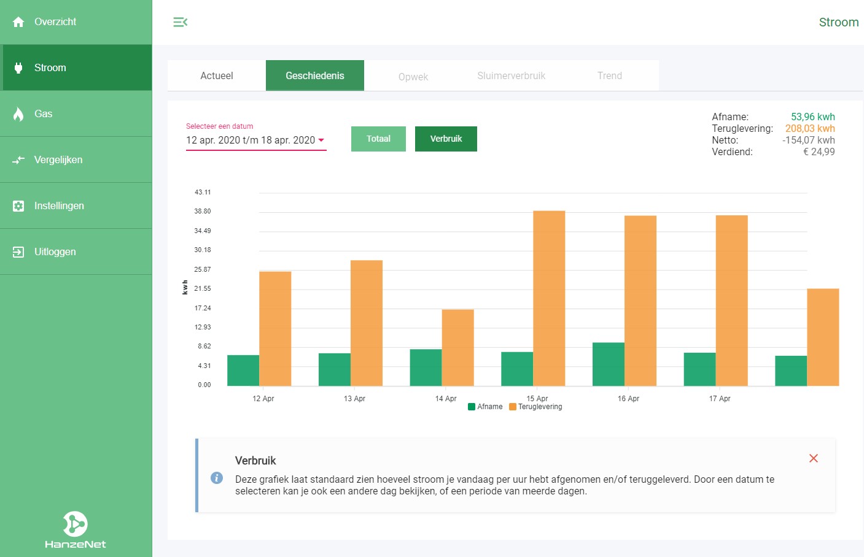Click the 14 Apr Teruglevering bar
Viewport: 864px width, 557px height.
(458, 348)
